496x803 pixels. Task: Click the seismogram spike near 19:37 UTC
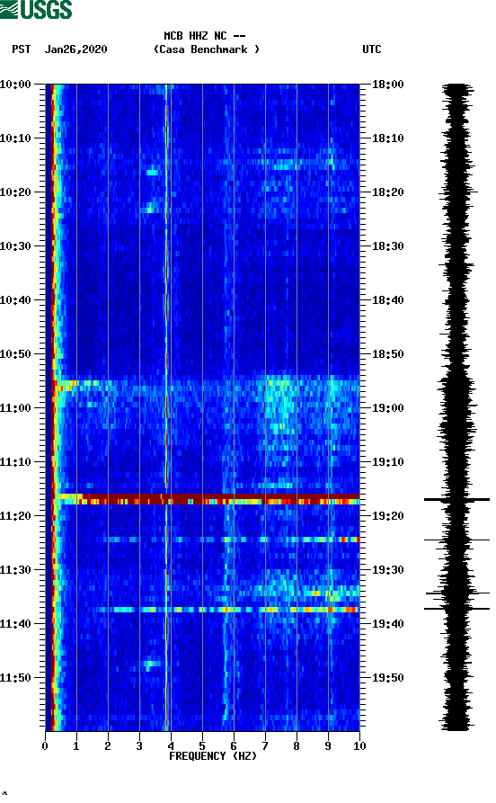point(456,609)
